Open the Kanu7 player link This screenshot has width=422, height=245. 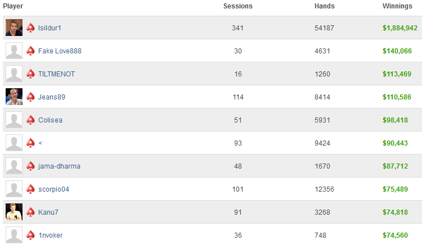pos(48,212)
